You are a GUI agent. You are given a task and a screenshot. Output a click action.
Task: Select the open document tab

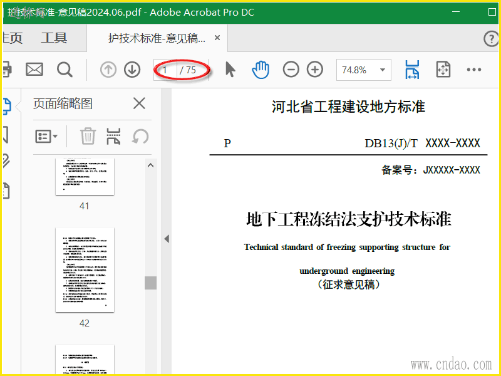coord(157,38)
